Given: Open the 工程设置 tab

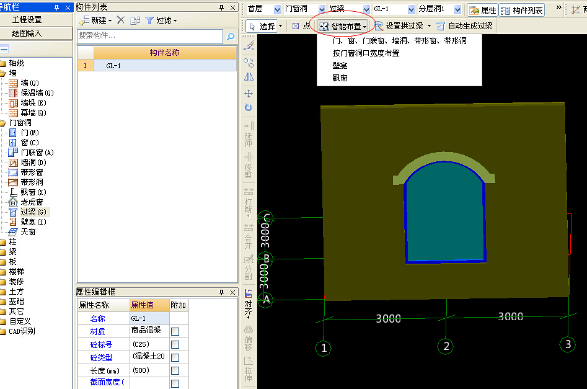Looking at the screenshot, I should click(x=36, y=20).
